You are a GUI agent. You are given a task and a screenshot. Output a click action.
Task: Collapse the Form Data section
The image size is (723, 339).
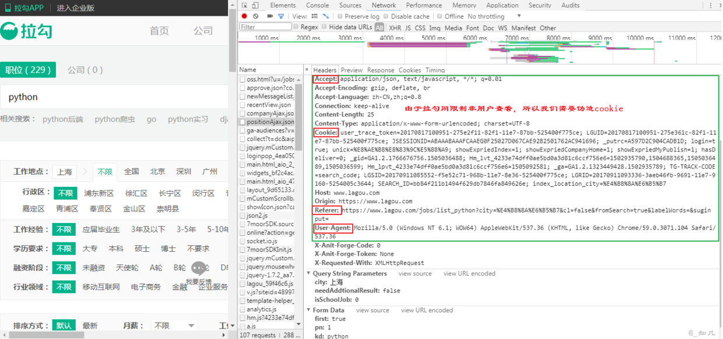[309, 310]
